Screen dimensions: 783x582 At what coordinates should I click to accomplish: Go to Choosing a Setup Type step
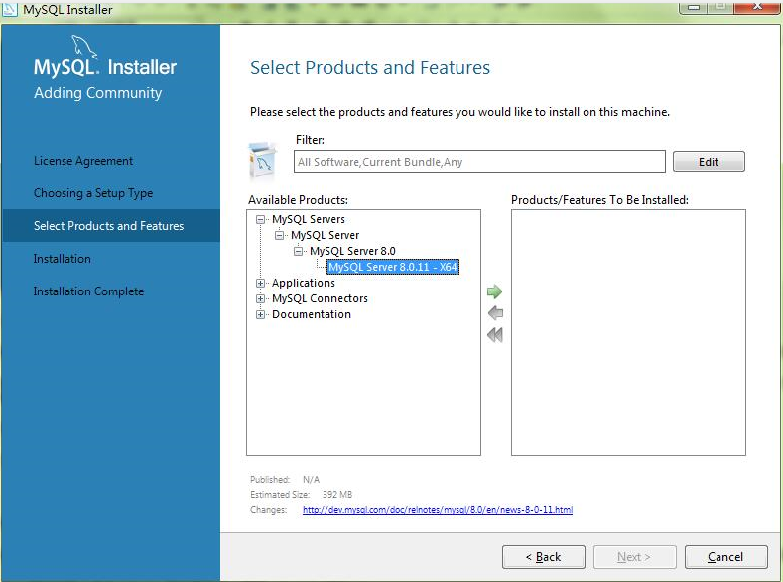click(93, 193)
